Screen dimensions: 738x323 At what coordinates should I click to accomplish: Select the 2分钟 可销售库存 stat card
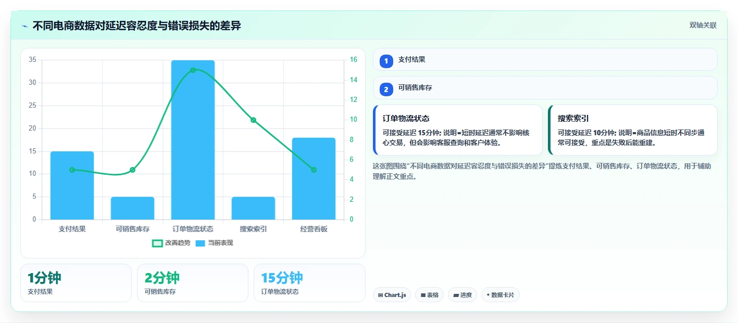point(193,283)
